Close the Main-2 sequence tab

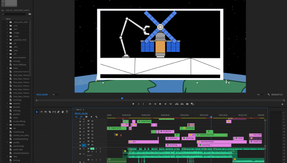[x=74, y=110]
